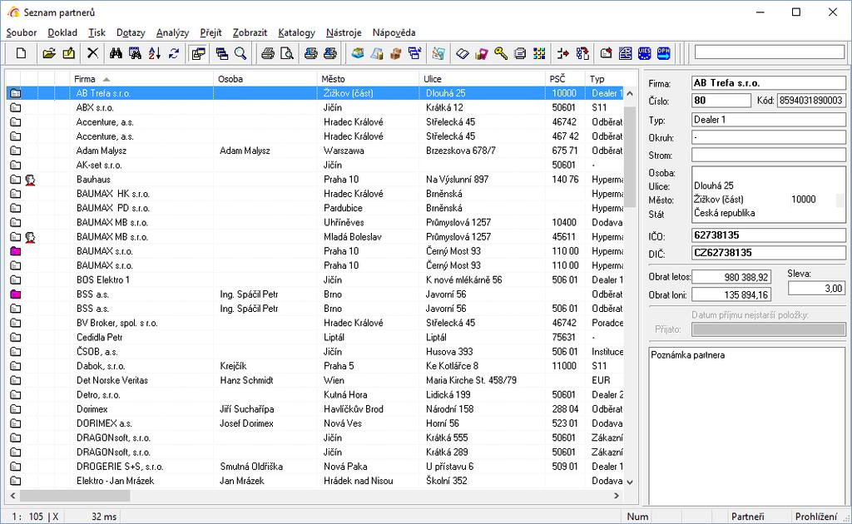Click the colored grid toolbar icon
This screenshot has height=524, width=852.
[539, 53]
